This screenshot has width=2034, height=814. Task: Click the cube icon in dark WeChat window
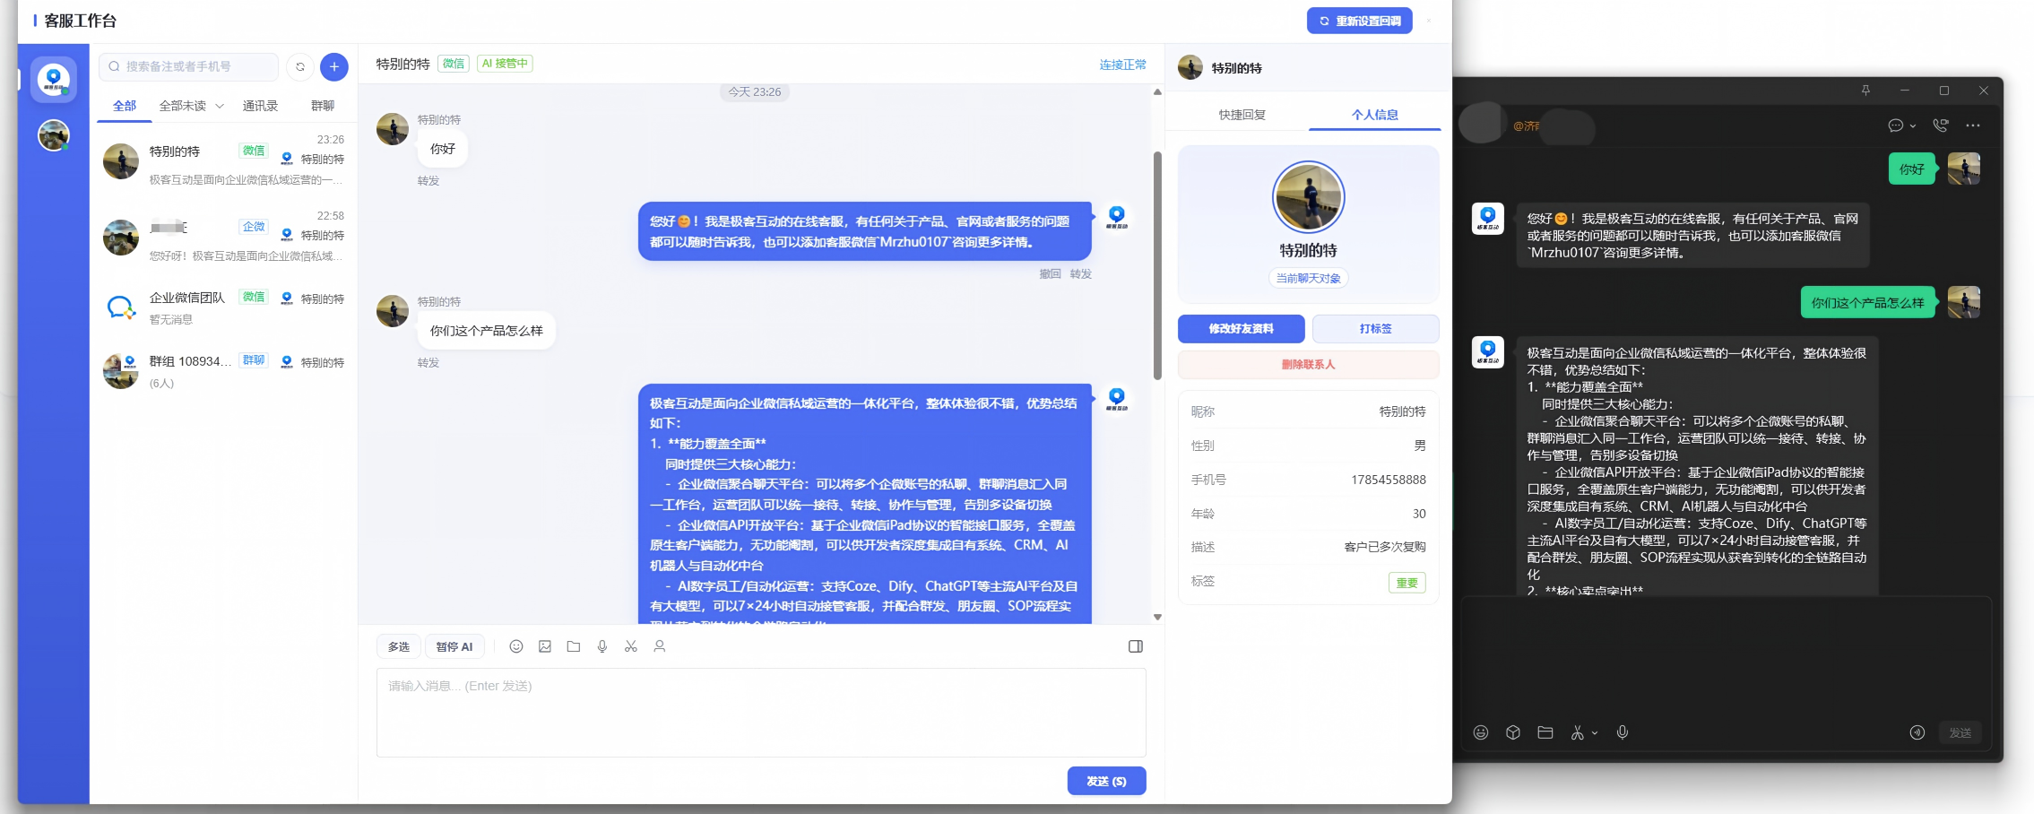pyautogui.click(x=1513, y=732)
